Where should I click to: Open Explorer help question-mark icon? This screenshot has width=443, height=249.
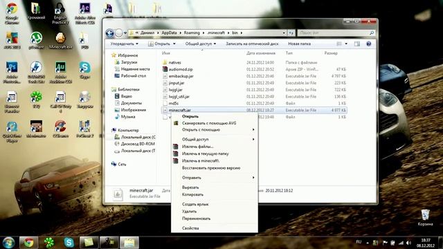tap(368, 44)
